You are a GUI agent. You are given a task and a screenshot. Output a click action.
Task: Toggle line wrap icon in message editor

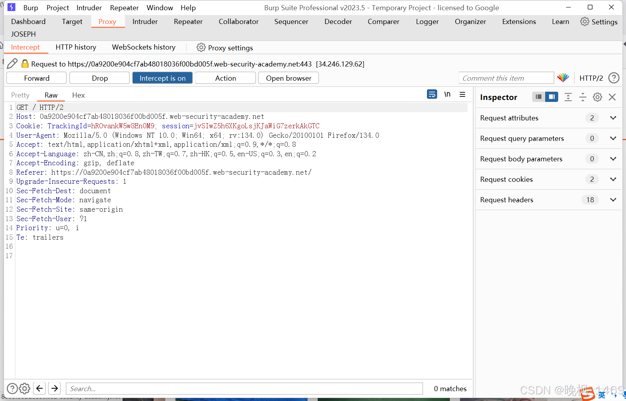432,94
